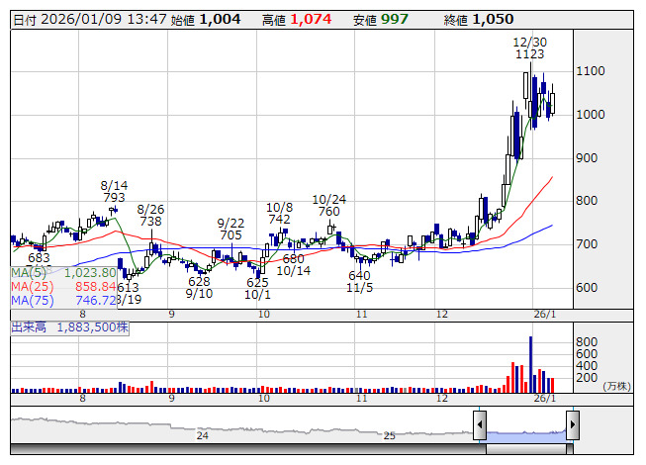Click the MA(25) legend entry
646x465 pixels.
coord(64,286)
